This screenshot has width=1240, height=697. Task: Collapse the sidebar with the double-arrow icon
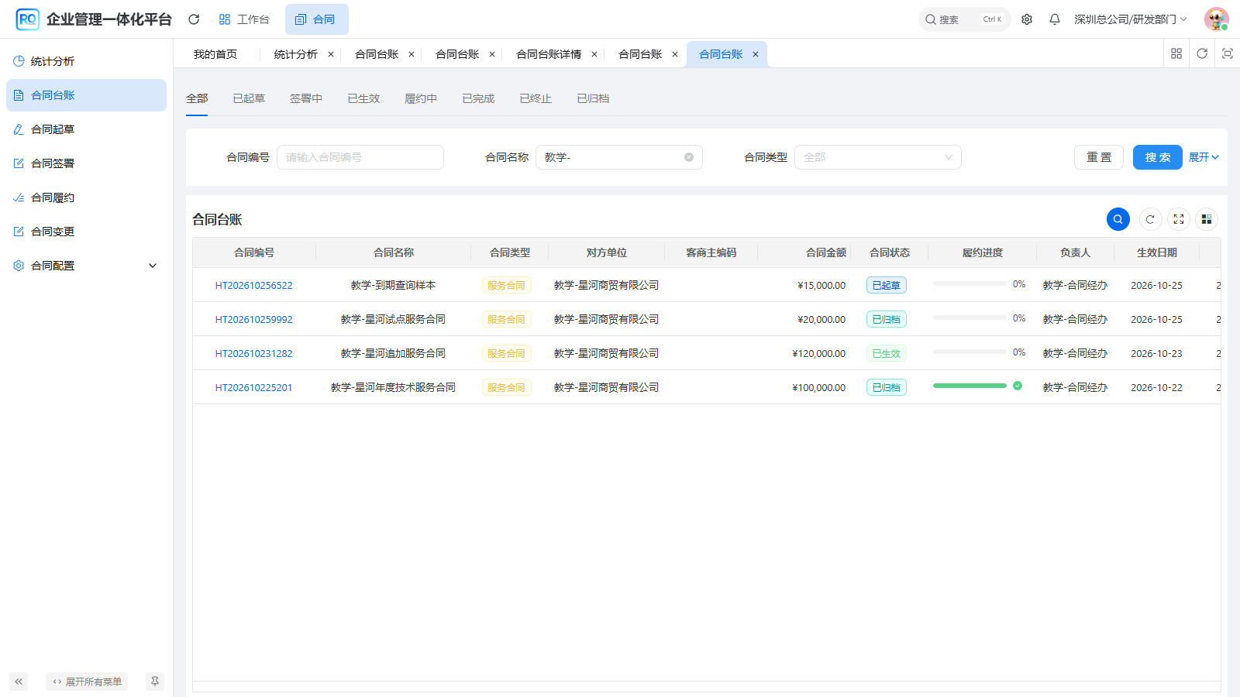tap(19, 682)
